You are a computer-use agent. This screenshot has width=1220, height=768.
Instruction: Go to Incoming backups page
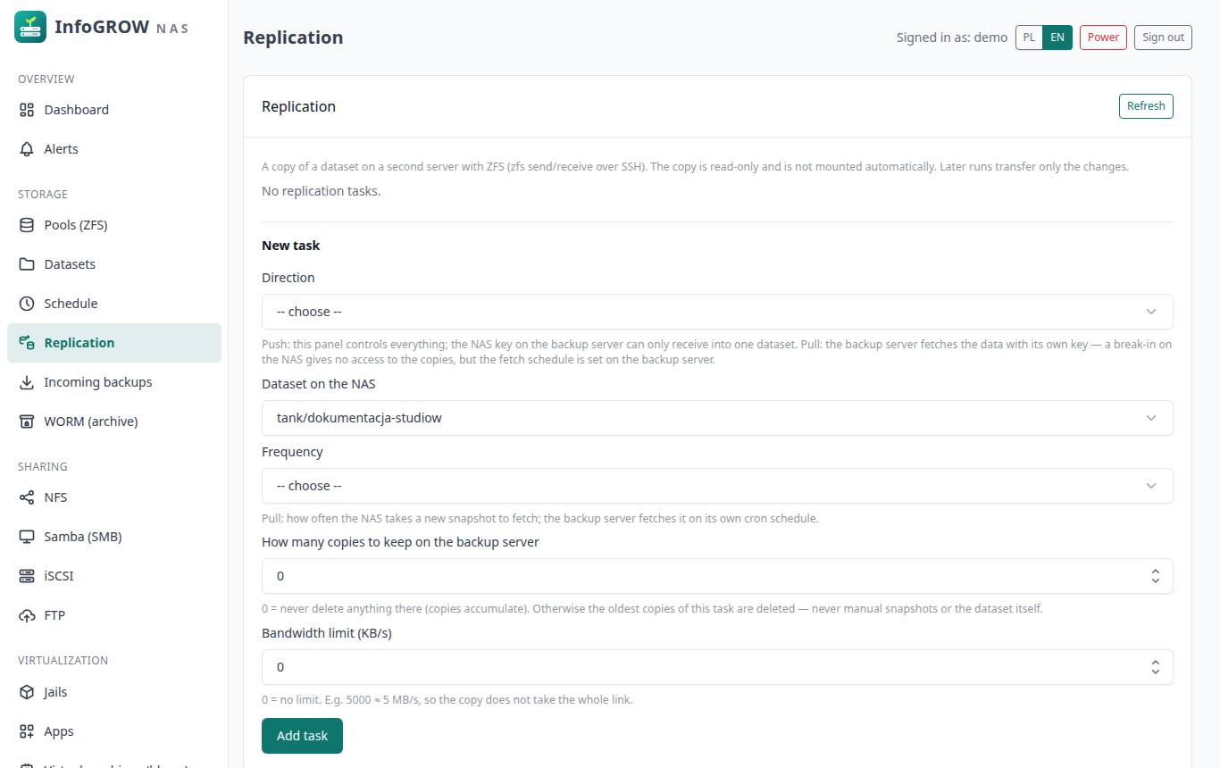114,382
